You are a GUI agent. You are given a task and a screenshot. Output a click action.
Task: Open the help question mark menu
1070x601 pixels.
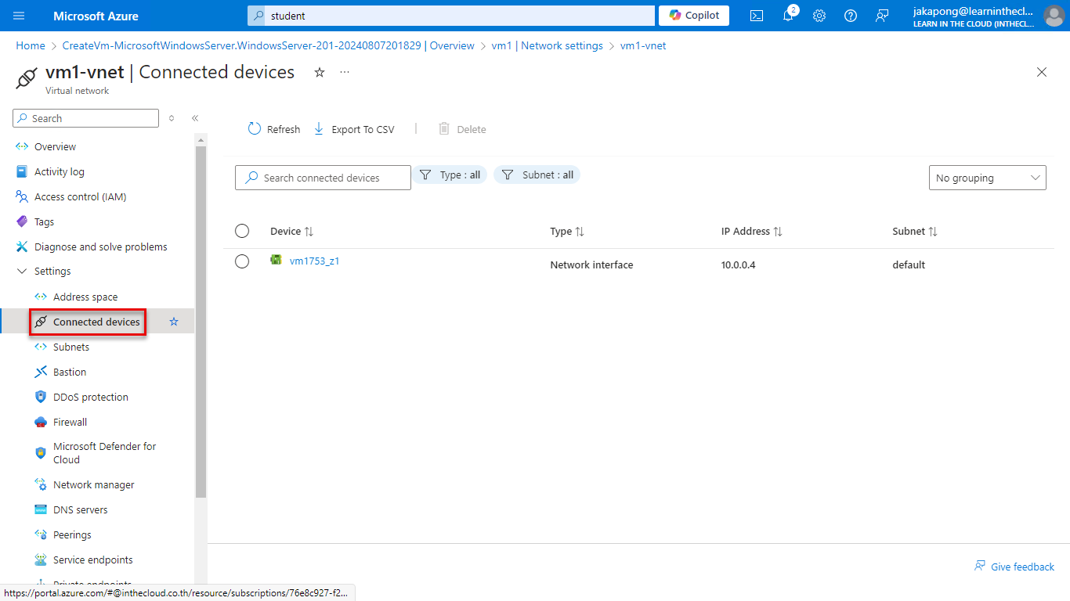click(851, 16)
